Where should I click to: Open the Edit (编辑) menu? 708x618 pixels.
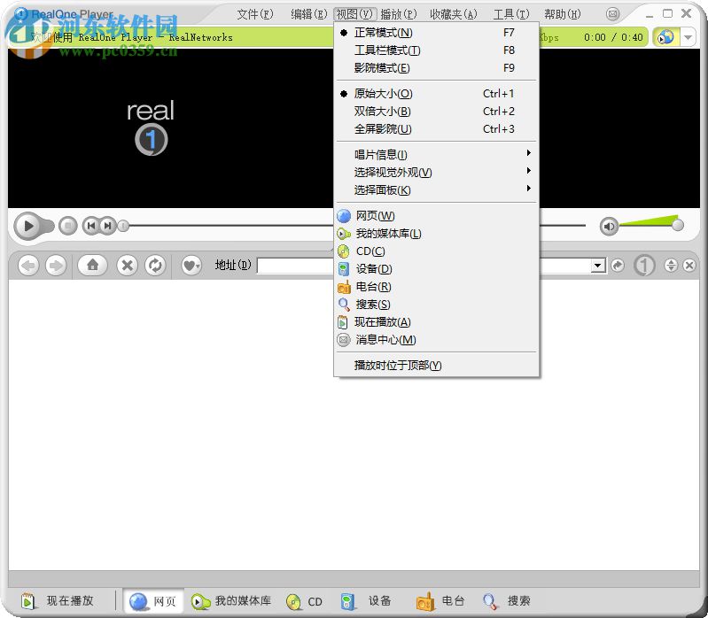309,14
